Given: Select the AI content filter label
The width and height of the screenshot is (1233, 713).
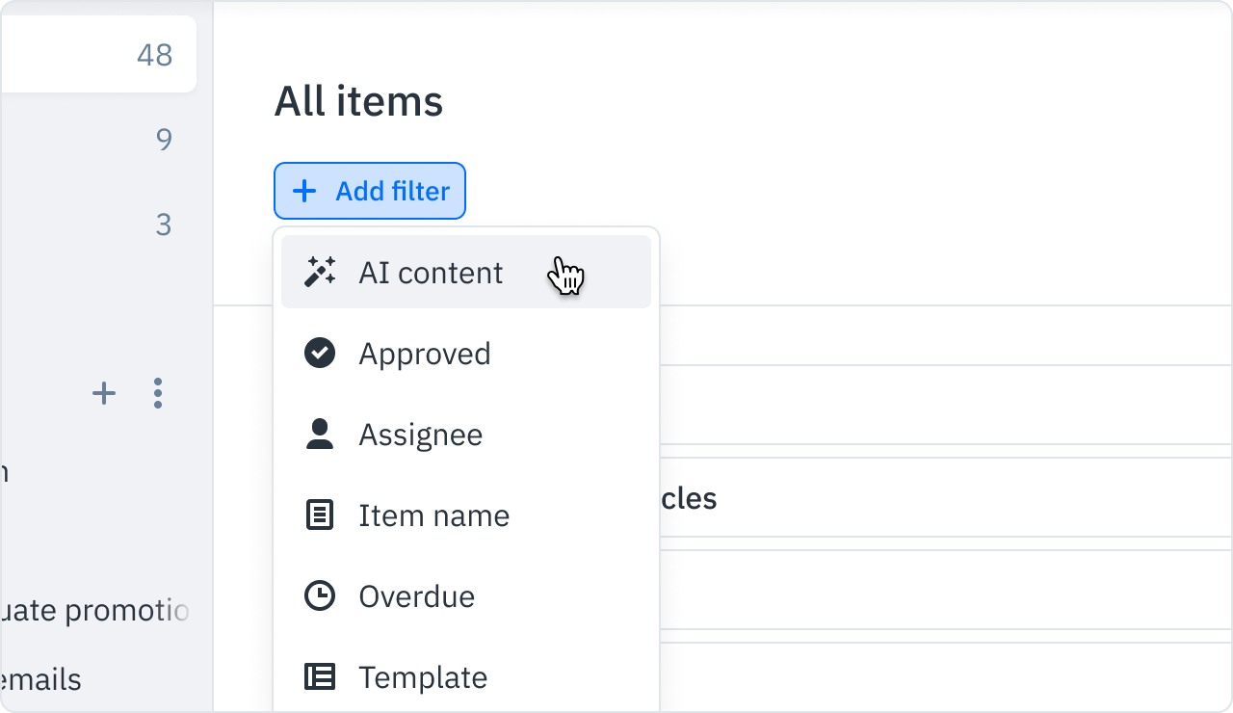Looking at the screenshot, I should (x=431, y=273).
